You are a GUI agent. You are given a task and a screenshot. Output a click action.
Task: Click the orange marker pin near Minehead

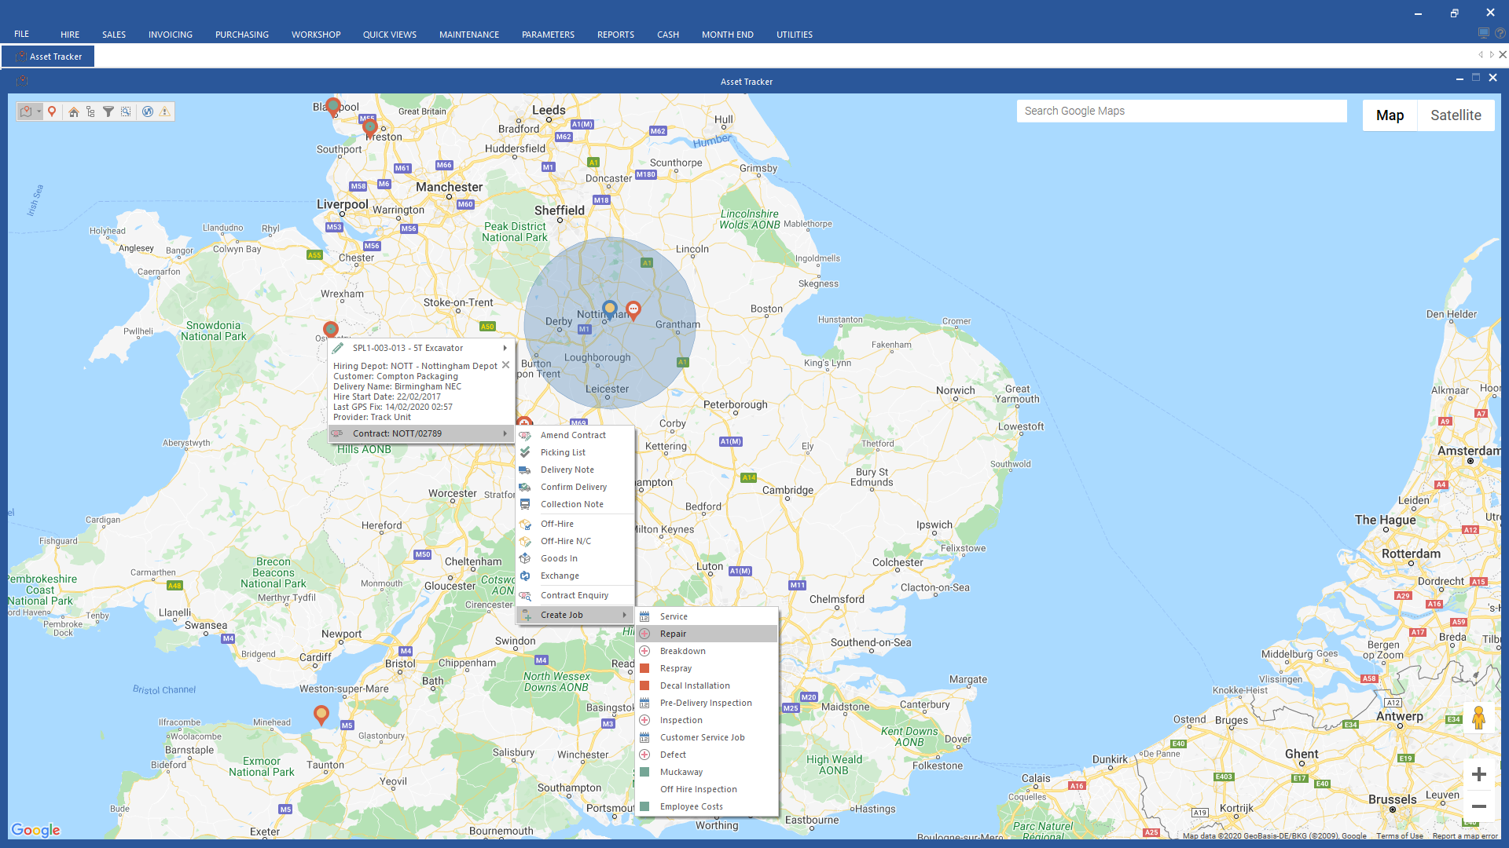click(321, 715)
